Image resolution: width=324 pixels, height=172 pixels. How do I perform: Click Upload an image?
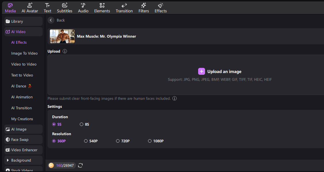(x=220, y=71)
